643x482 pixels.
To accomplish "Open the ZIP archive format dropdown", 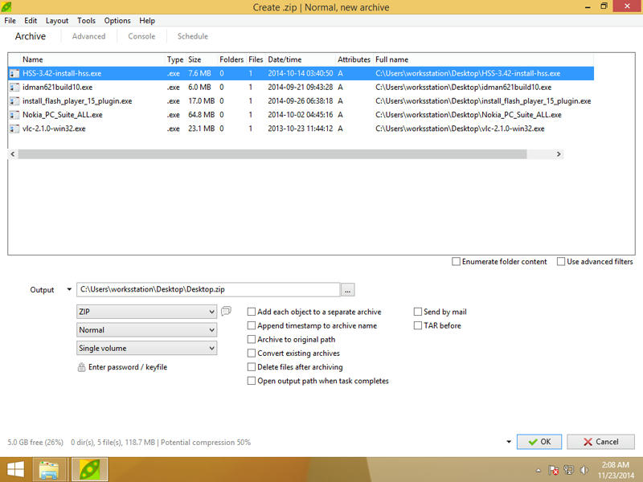I will point(146,312).
